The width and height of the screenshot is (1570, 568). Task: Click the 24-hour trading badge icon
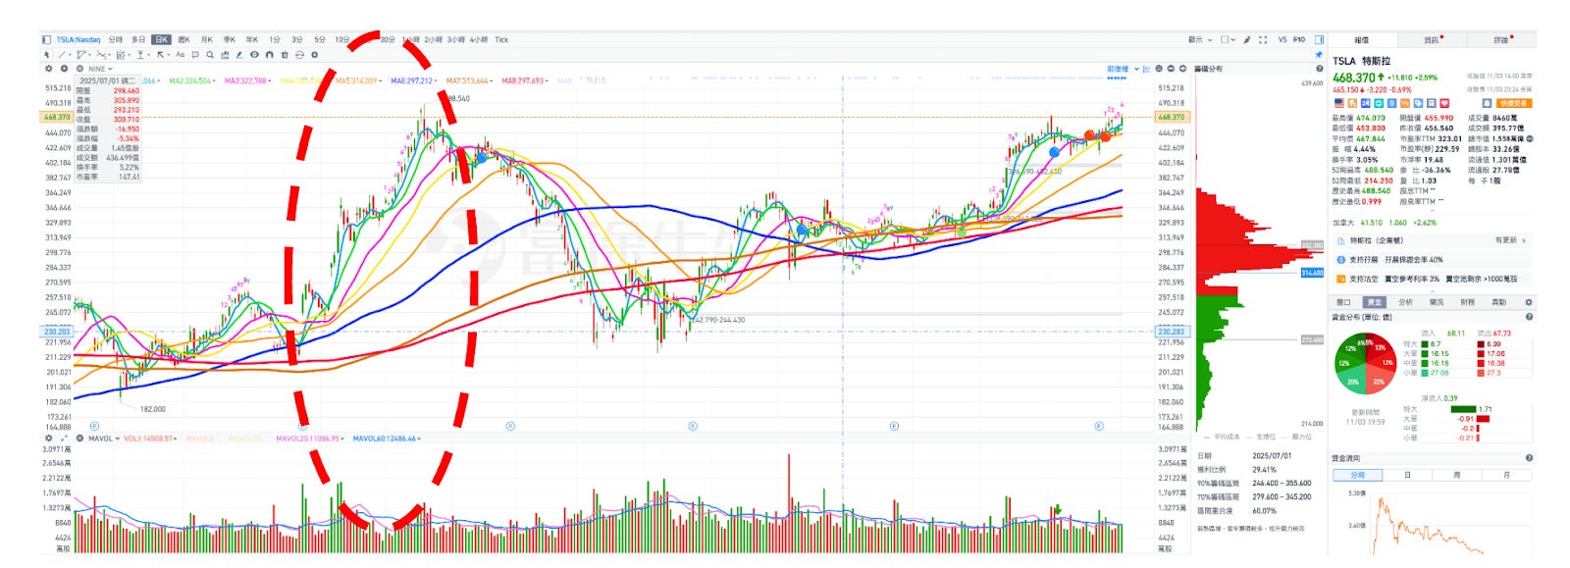click(1366, 103)
